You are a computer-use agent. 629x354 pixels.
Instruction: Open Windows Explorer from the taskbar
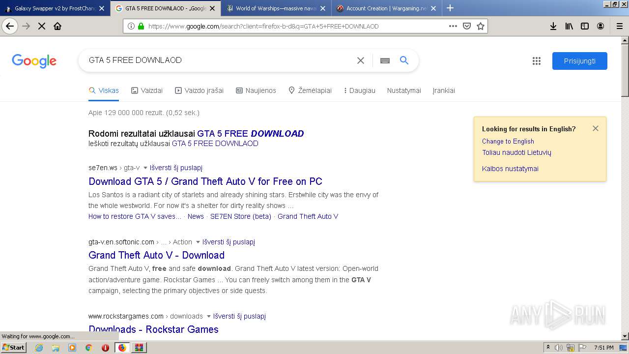[x=56, y=348]
